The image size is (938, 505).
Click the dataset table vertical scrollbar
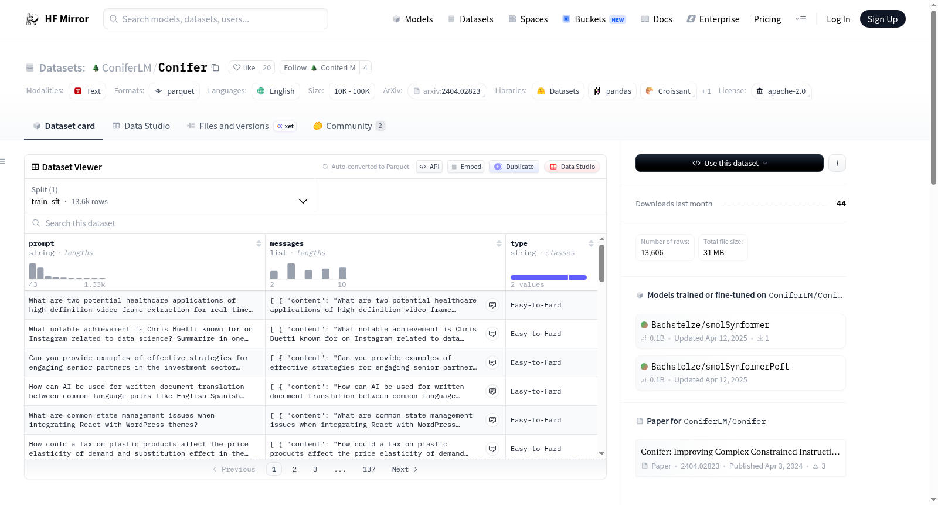point(601,263)
